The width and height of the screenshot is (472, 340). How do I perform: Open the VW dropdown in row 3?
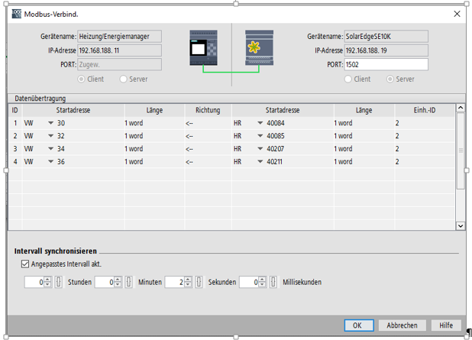[51, 148]
